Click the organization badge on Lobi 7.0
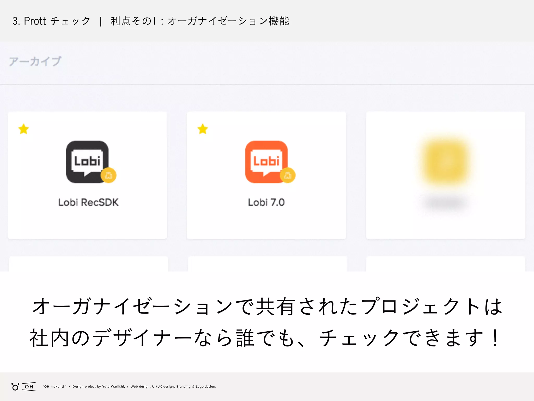 tap(288, 175)
